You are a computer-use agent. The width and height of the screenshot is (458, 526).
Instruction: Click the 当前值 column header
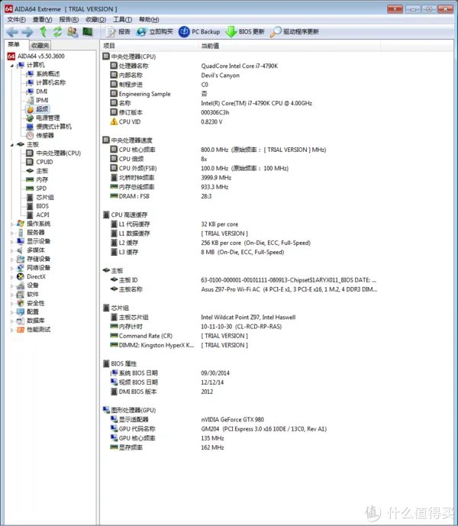click(x=211, y=46)
